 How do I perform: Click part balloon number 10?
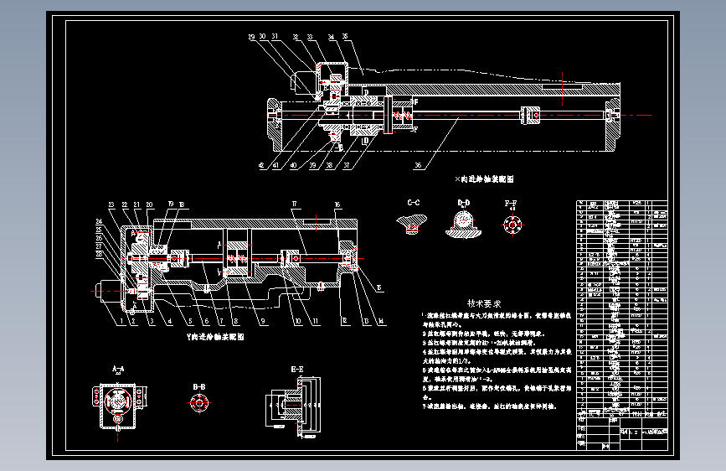tap(298, 321)
